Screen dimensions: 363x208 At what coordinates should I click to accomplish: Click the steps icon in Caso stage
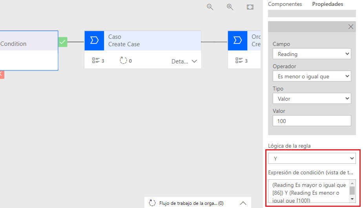pos(96,61)
